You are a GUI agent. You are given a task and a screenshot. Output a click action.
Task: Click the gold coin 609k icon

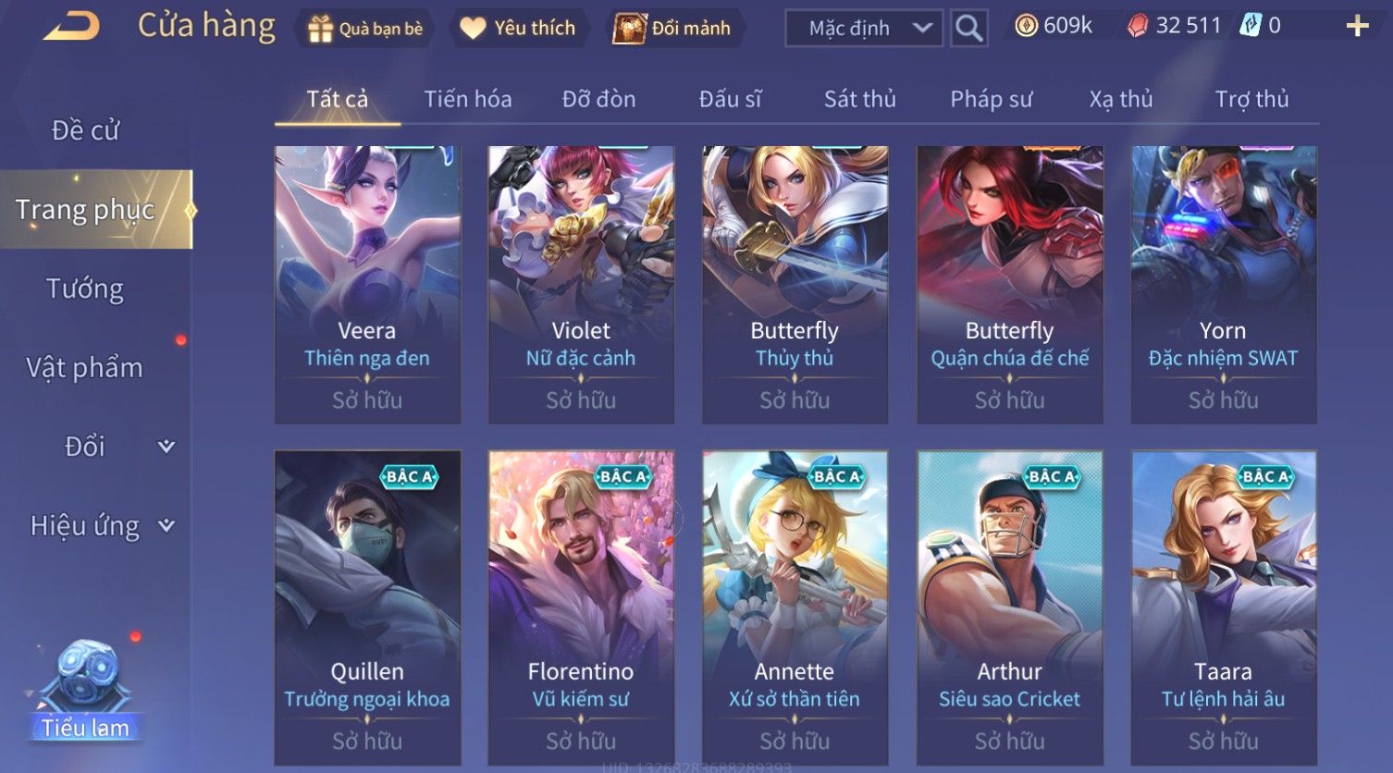pyautogui.click(x=1026, y=26)
